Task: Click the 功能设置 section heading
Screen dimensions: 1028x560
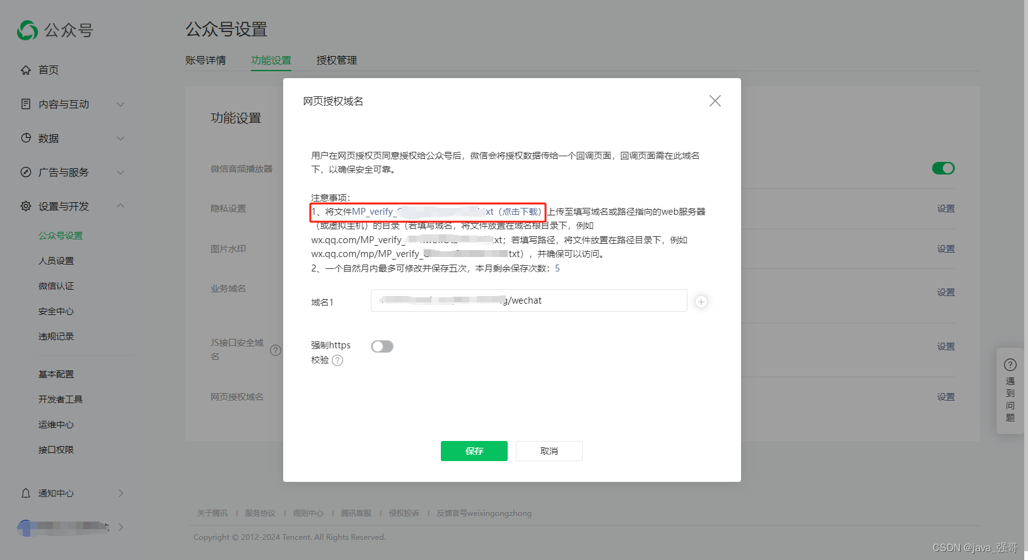Action: [x=236, y=118]
